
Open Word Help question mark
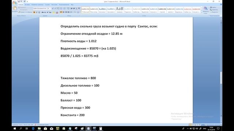pyautogui.click(x=221, y=5)
